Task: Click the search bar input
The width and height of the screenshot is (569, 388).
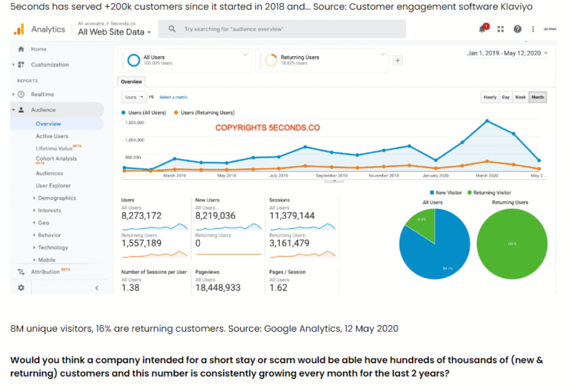Action: click(x=289, y=29)
